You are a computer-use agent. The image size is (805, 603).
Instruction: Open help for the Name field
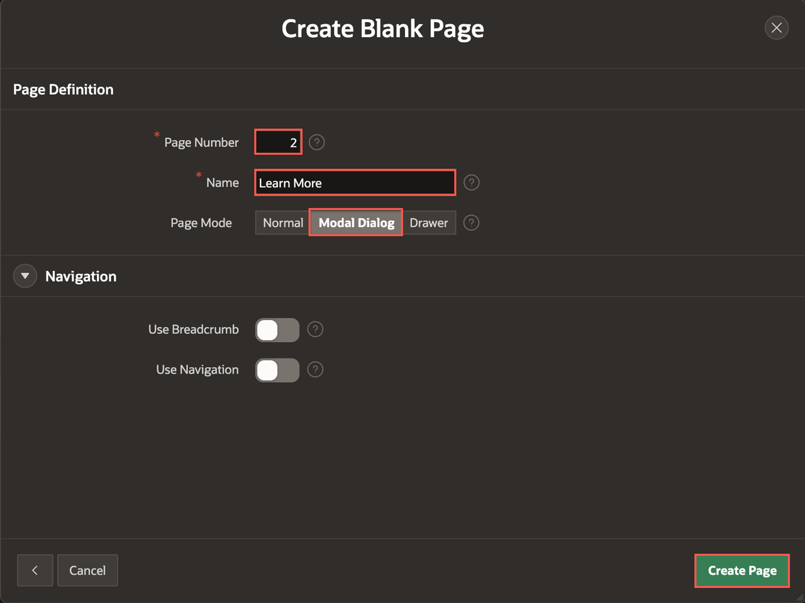[x=471, y=183]
